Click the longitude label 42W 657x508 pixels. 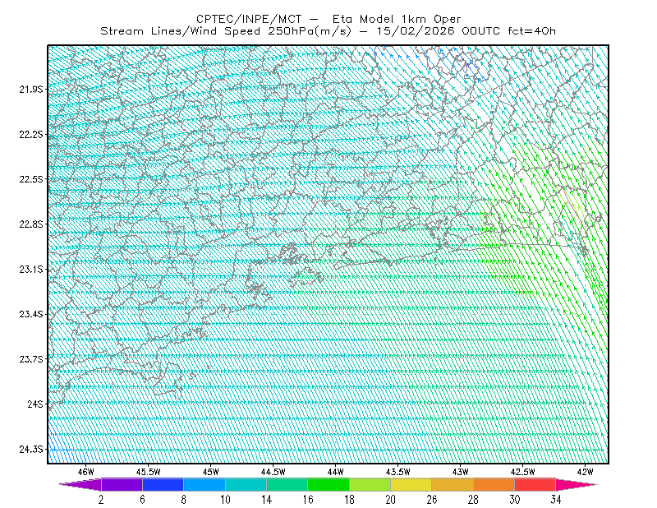[586, 472]
